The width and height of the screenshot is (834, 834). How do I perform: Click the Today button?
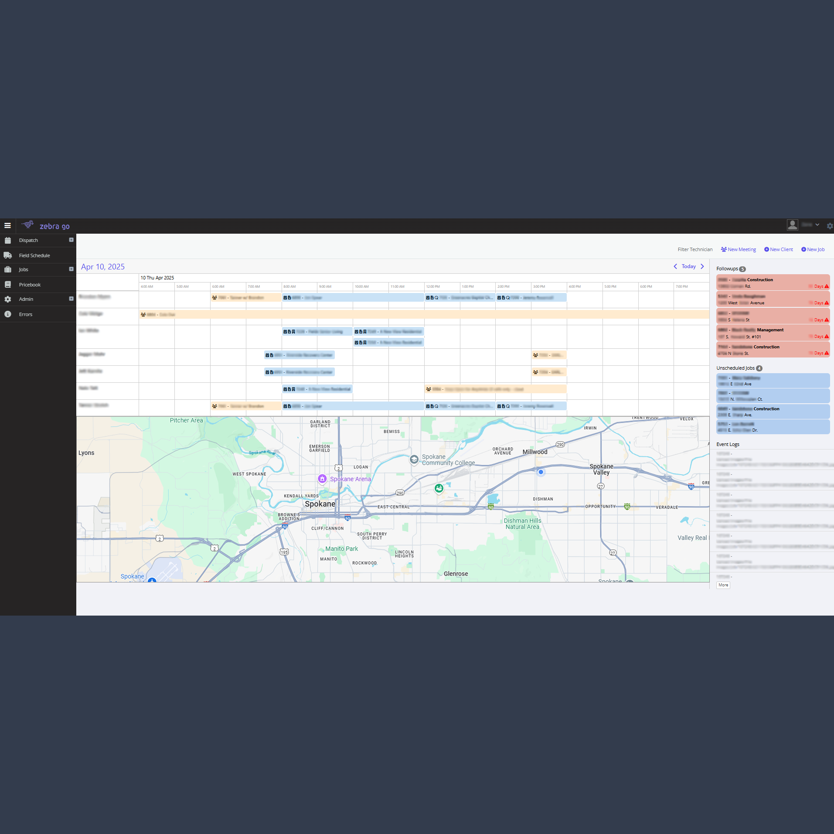pyautogui.click(x=689, y=266)
